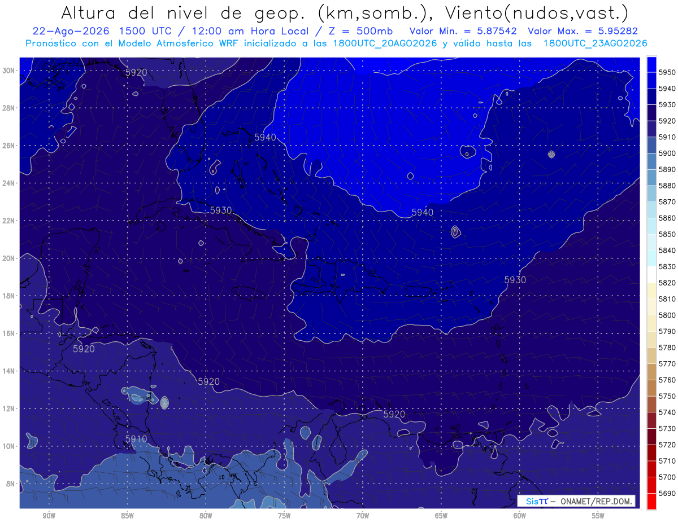This screenshot has width=678, height=523.
Task: Click 'Valor Max. = 5.95282'
Action: 584,31
